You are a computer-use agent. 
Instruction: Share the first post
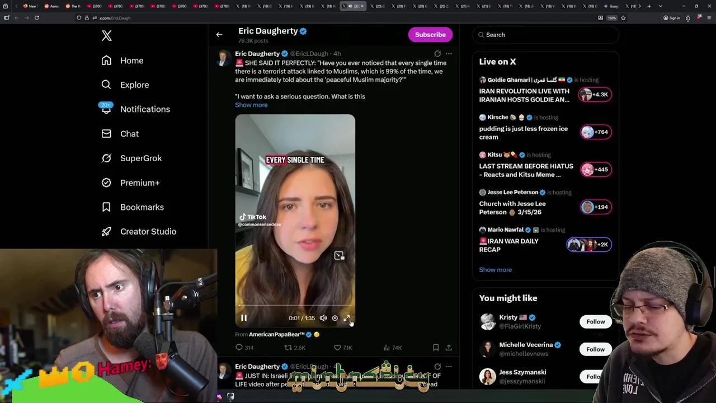[449, 348]
